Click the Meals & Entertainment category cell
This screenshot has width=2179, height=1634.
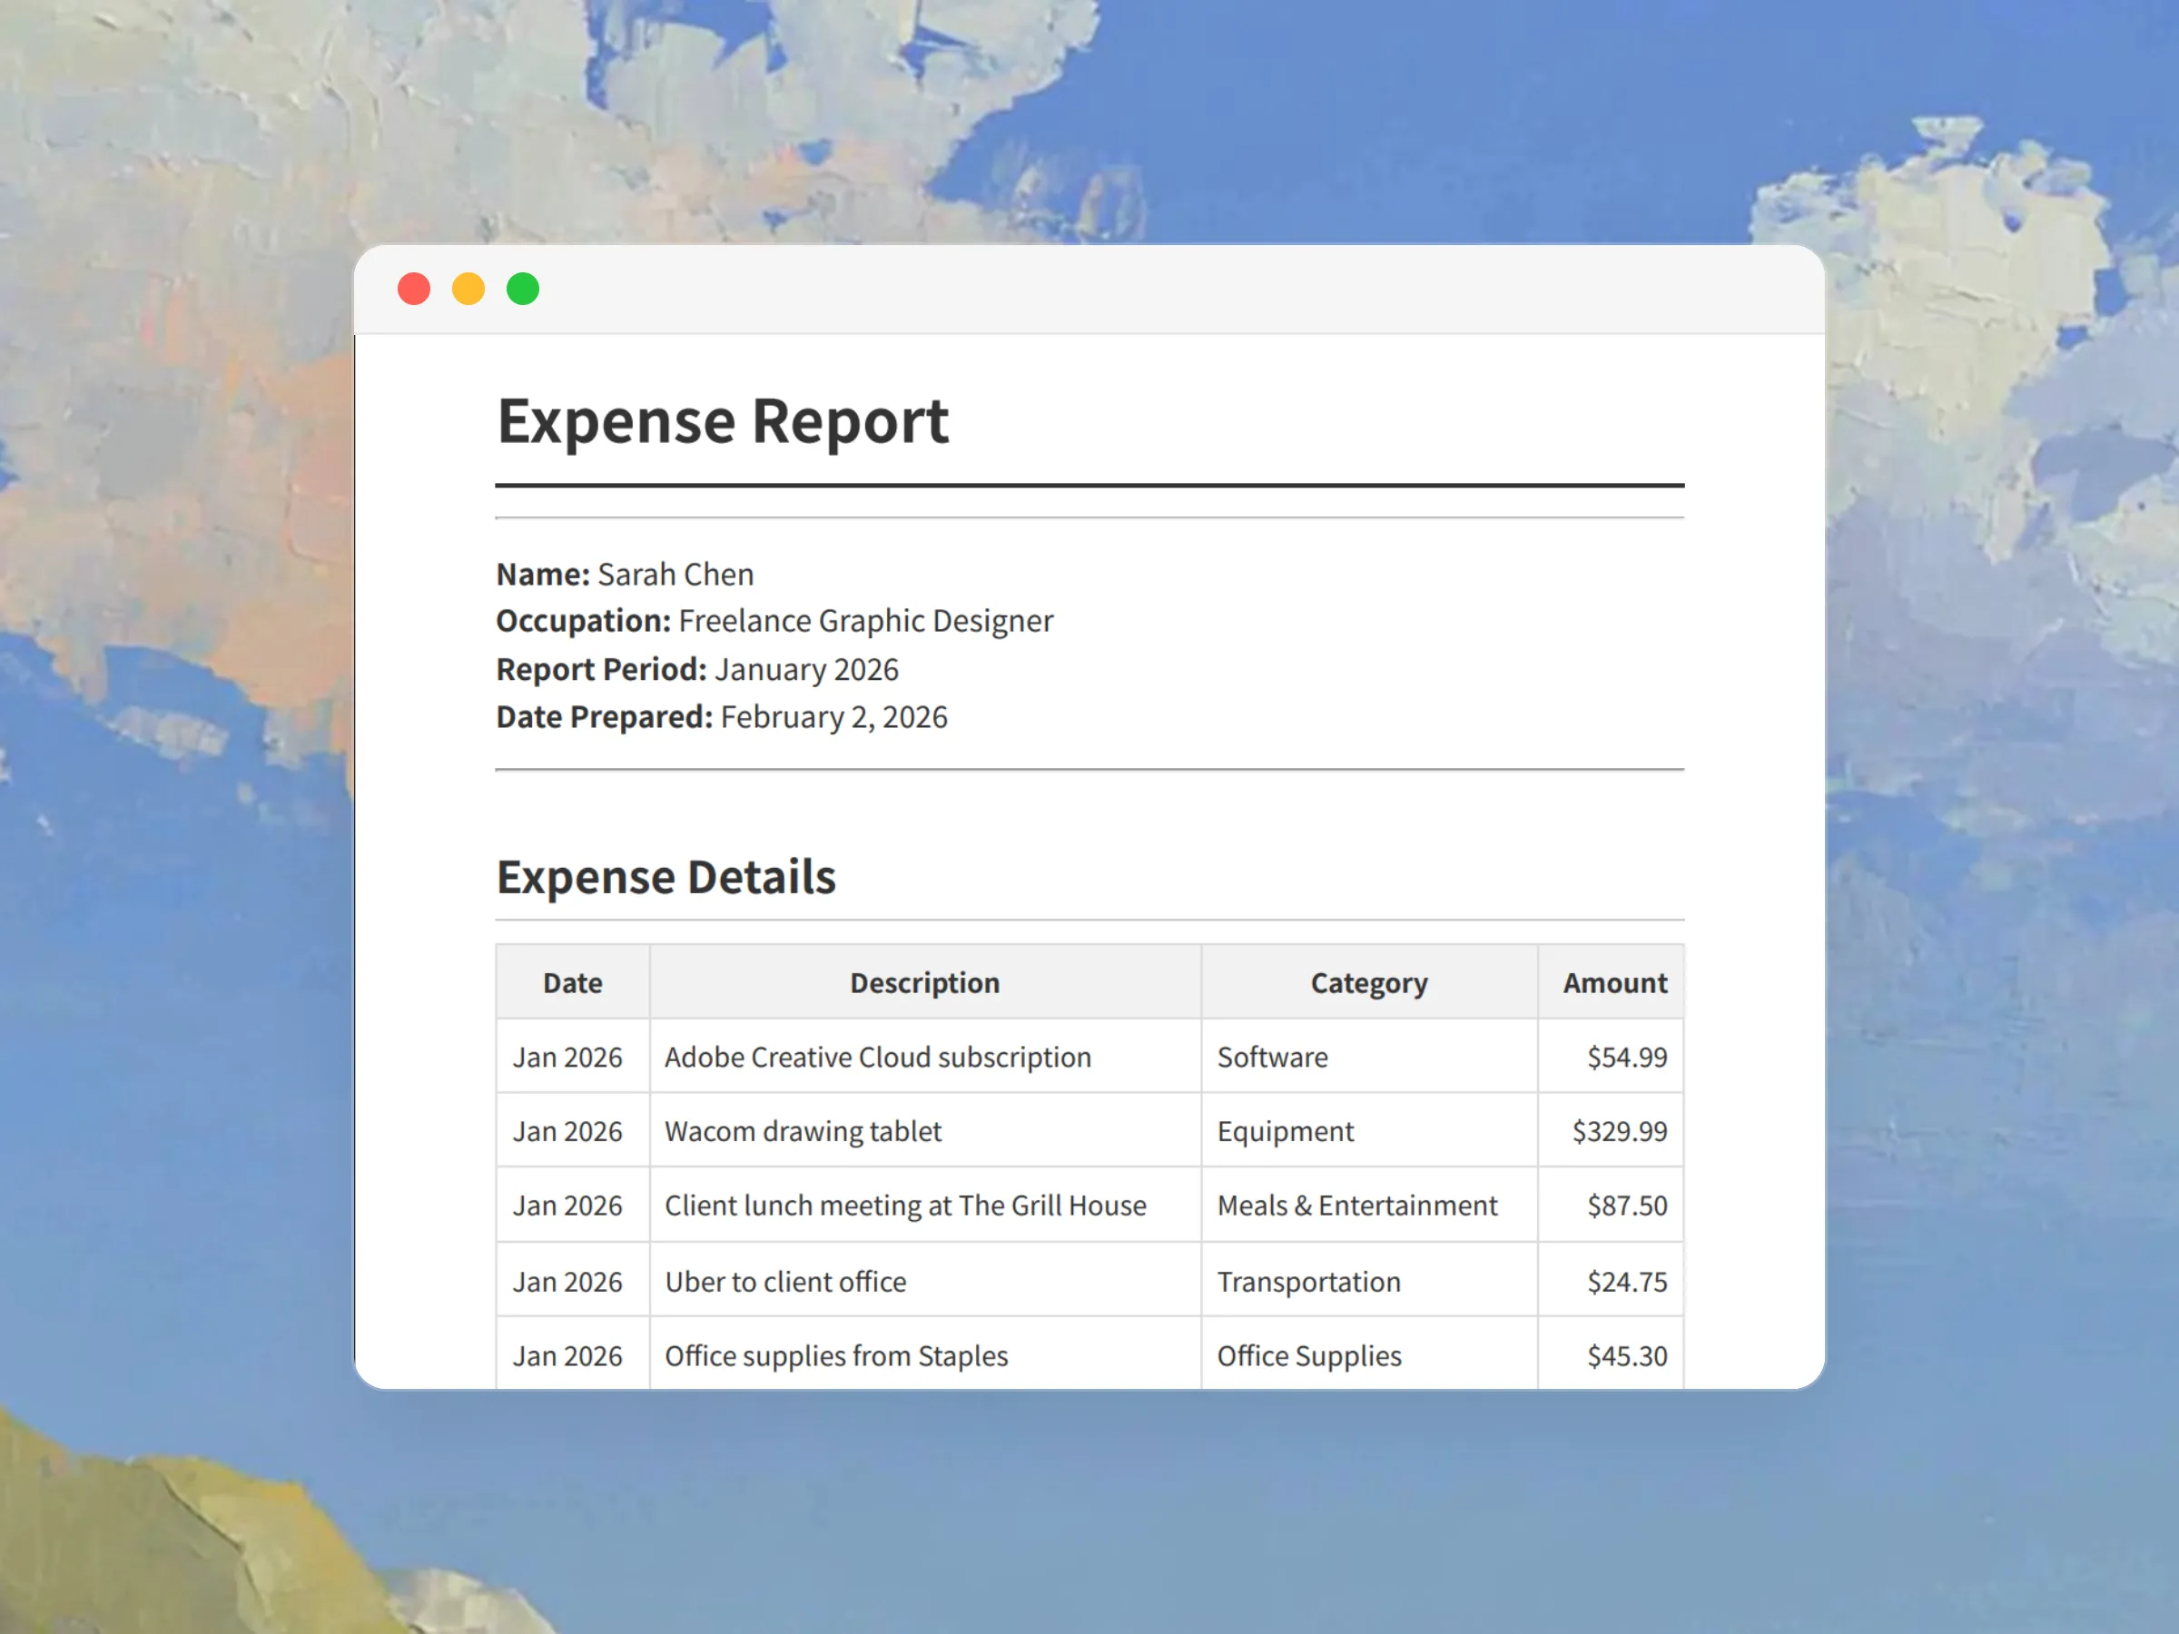1356,1206
